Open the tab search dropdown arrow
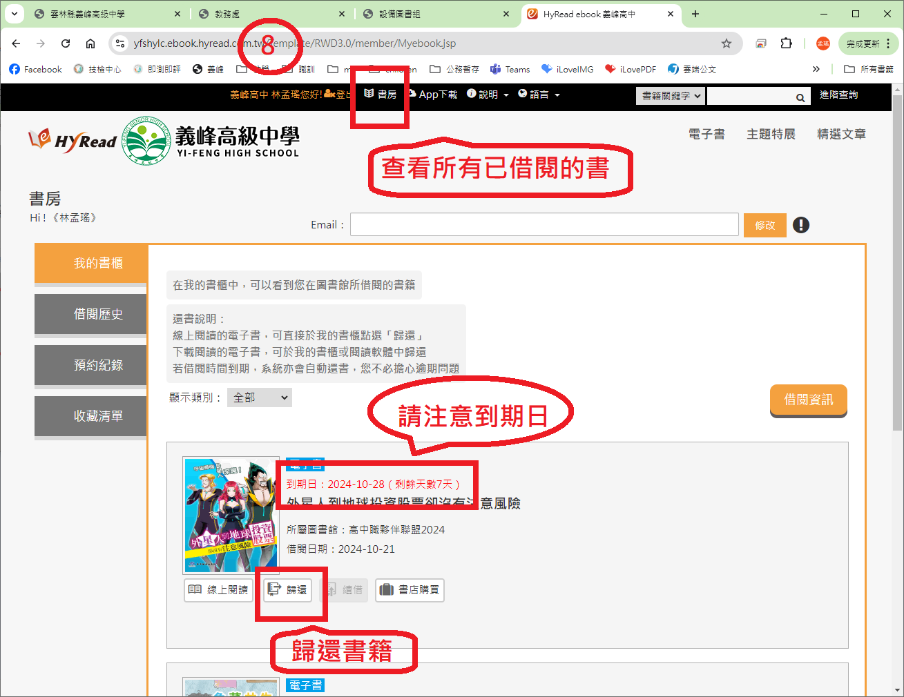 point(14,14)
